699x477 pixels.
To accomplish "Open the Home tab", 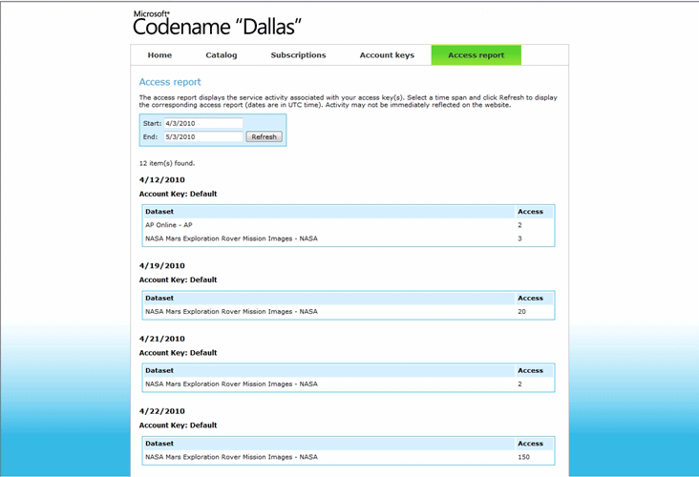I will 159,55.
